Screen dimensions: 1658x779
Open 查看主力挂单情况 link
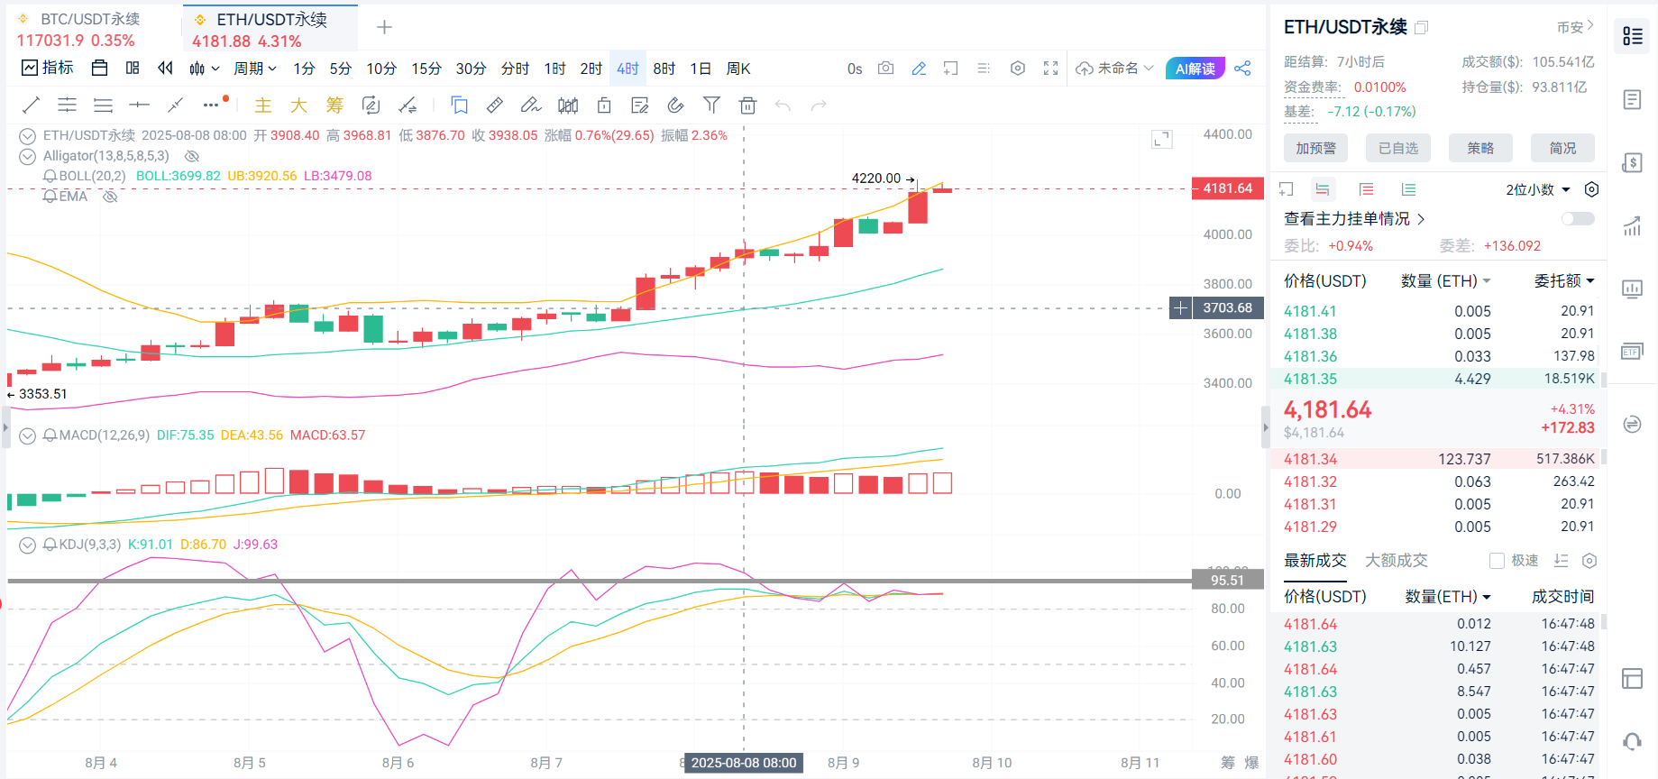[1354, 219]
